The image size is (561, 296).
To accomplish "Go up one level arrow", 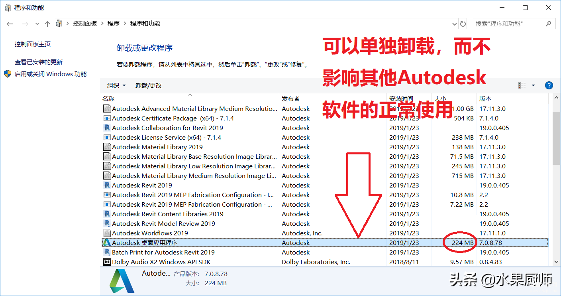I will tap(47, 24).
